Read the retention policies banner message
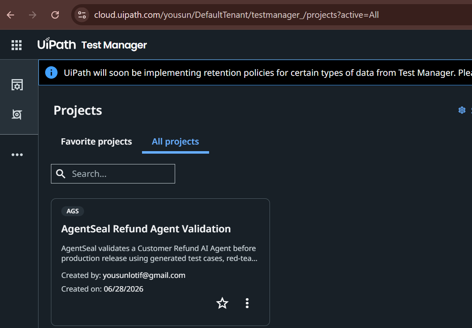 tap(267, 72)
